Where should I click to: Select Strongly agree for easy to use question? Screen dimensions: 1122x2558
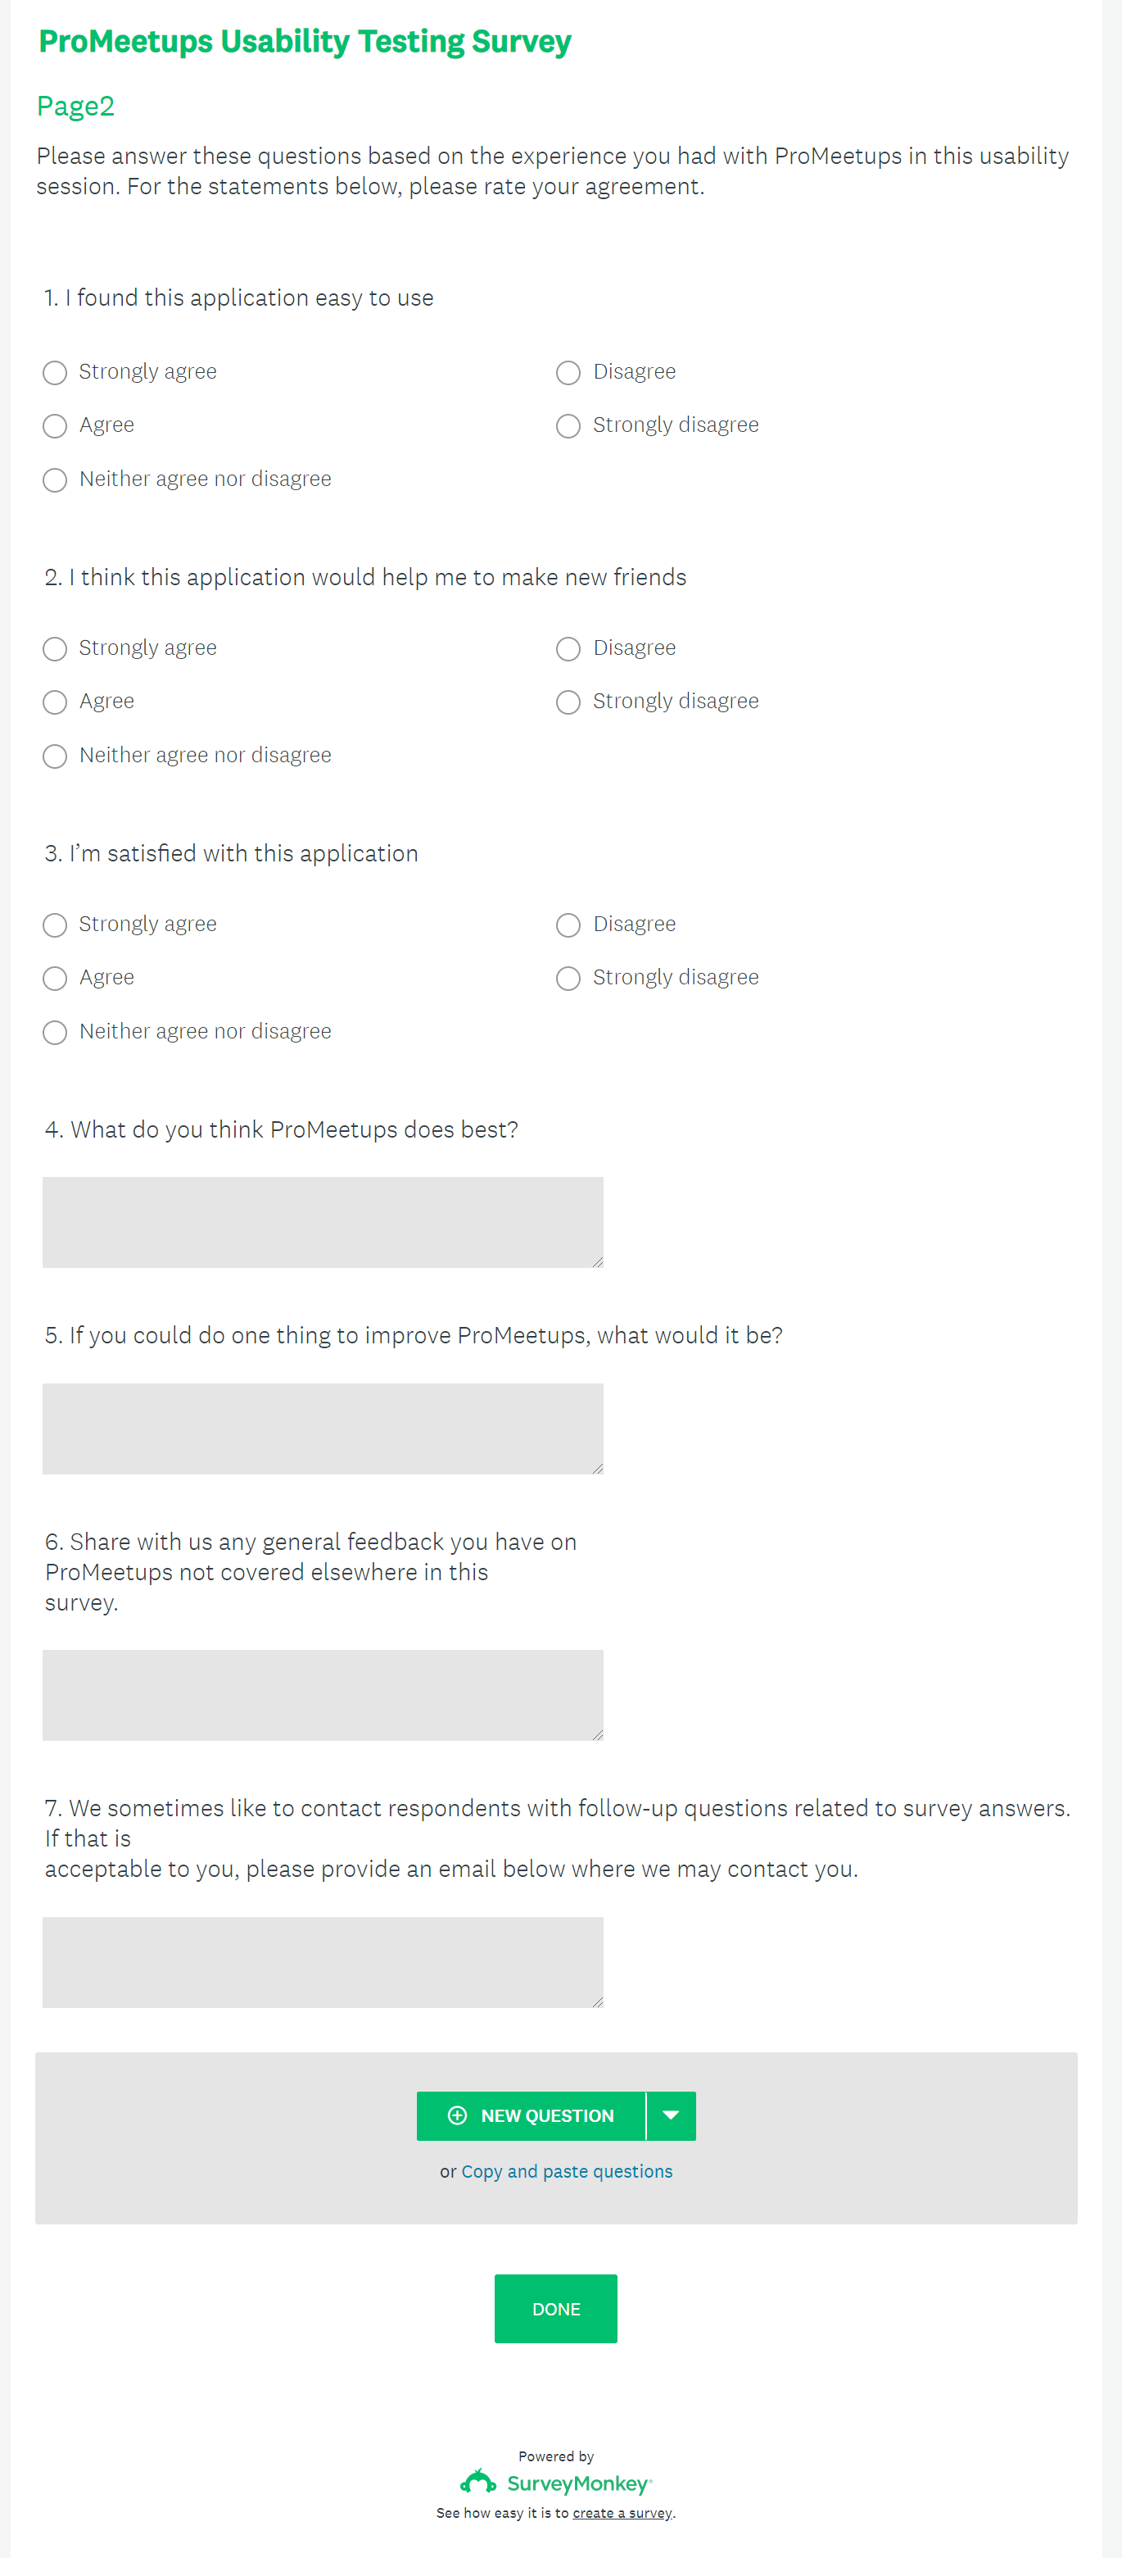(x=56, y=372)
